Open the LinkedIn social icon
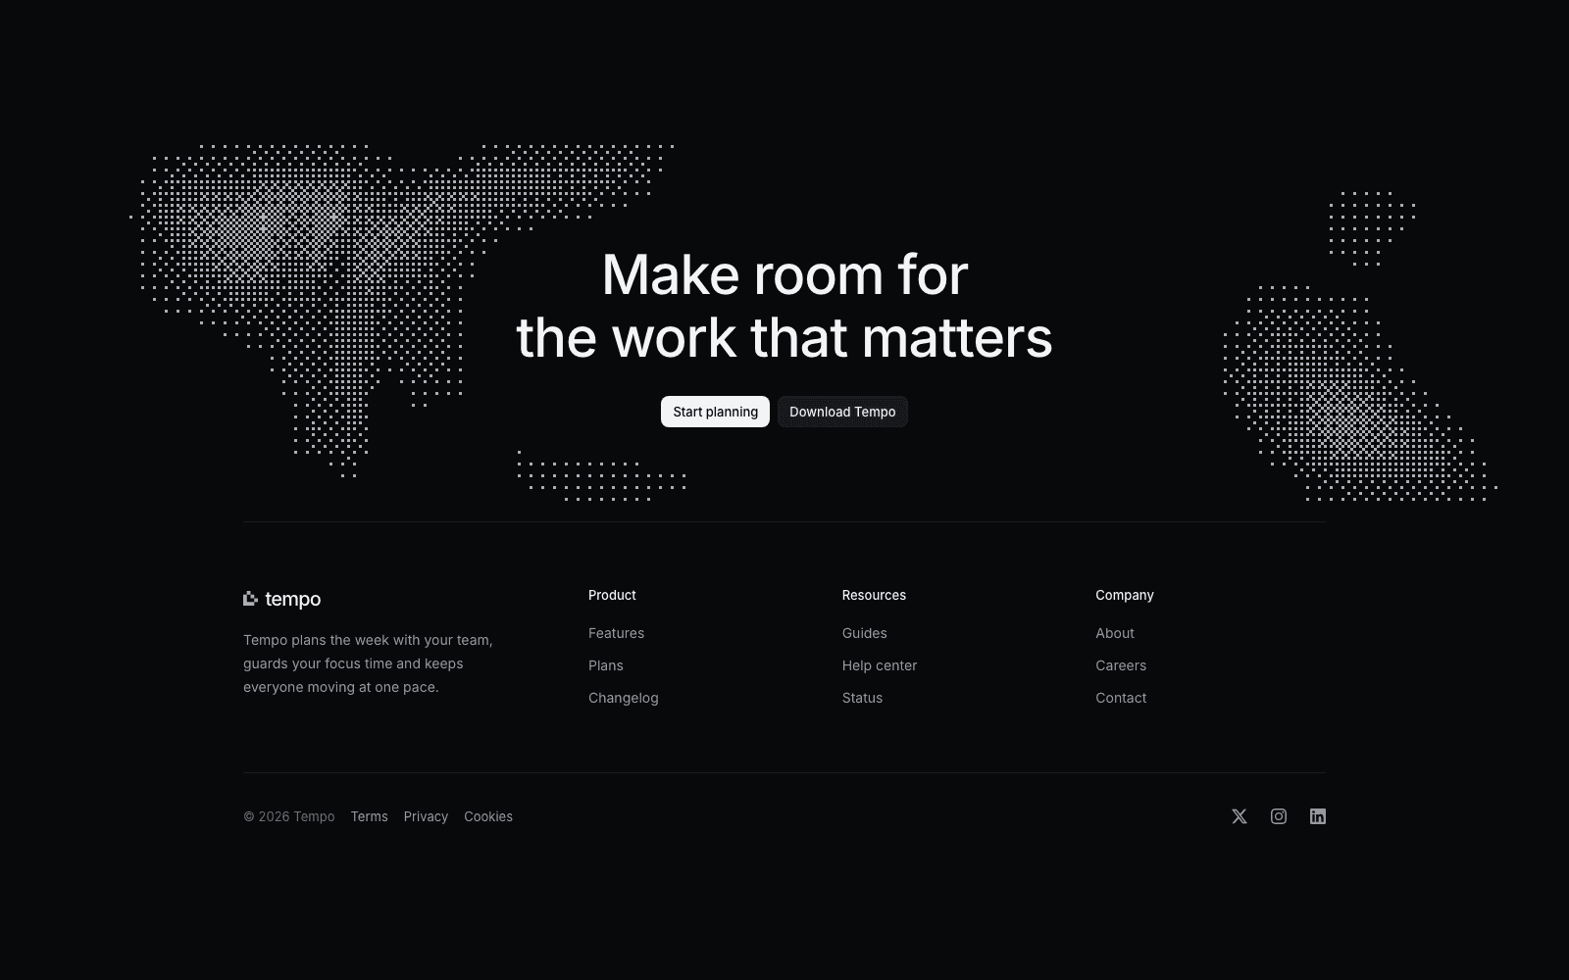The width and height of the screenshot is (1569, 980). pos(1318,816)
